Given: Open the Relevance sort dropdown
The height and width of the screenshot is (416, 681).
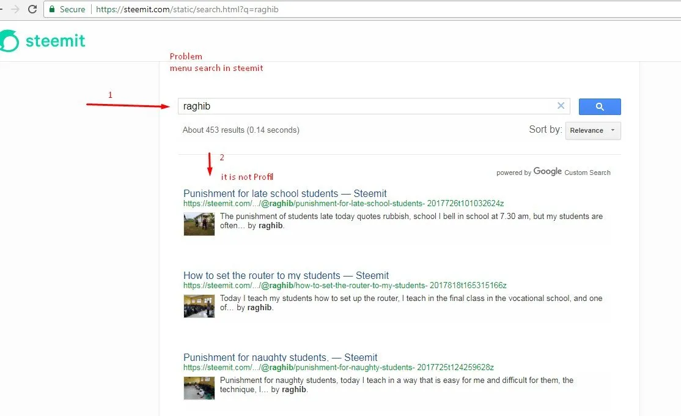Looking at the screenshot, I should 593,130.
